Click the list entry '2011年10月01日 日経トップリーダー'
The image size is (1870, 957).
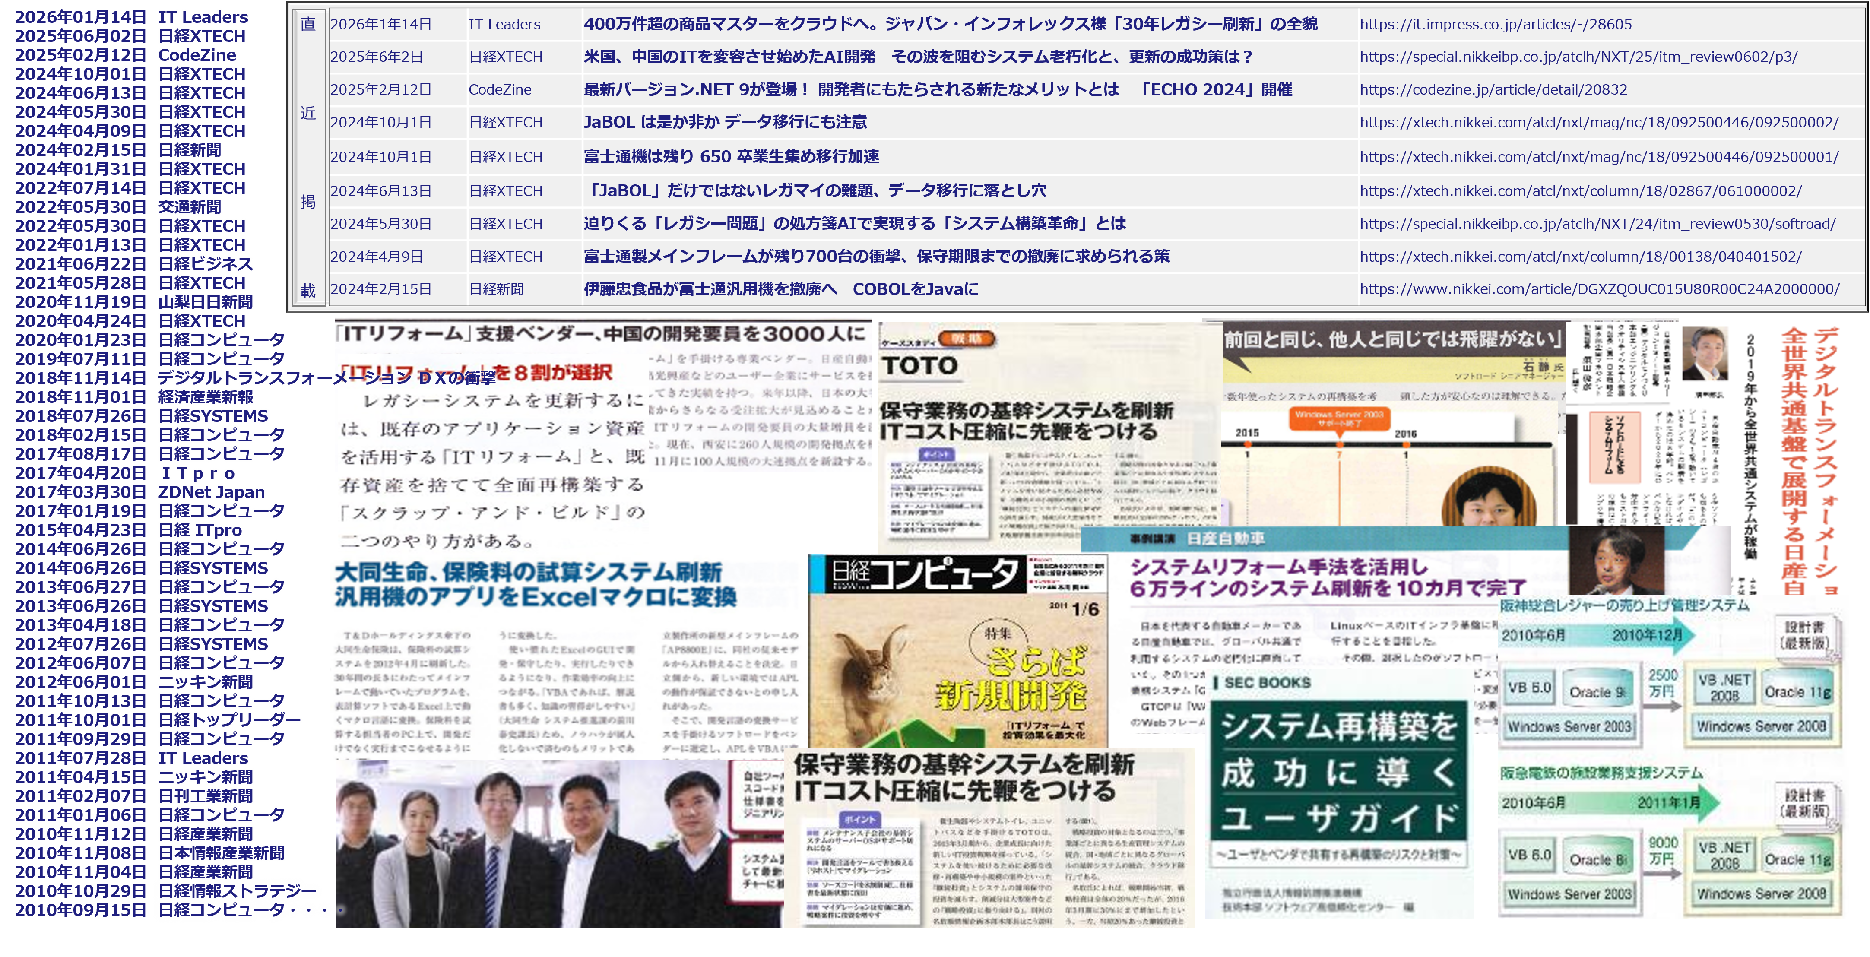point(158,719)
